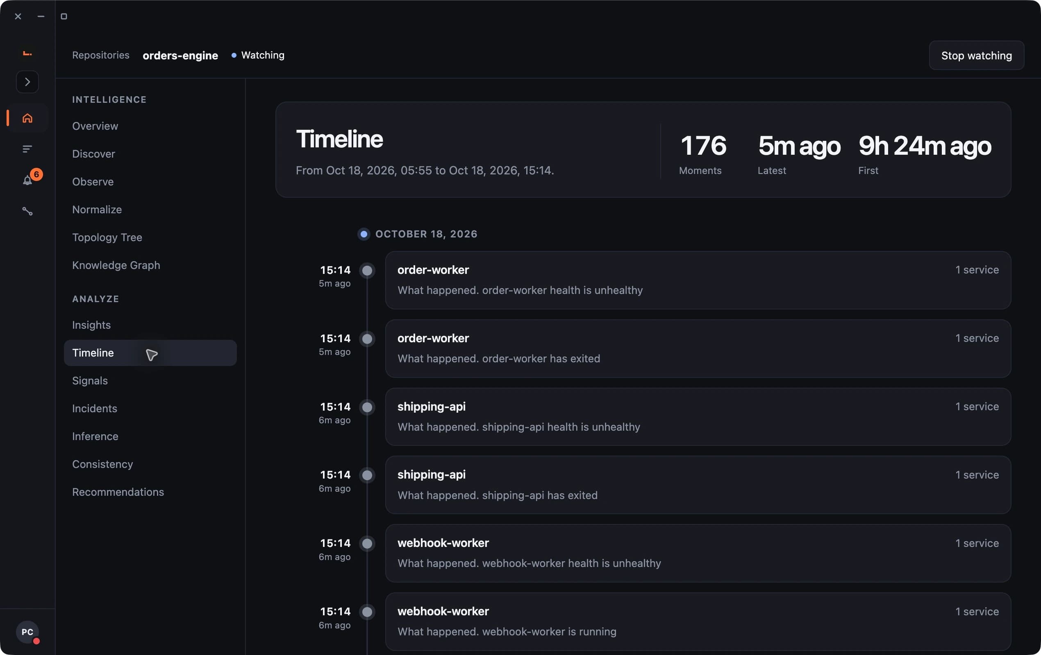Open webhook-worker health is unhealthy moment
Viewport: 1041px width, 655px height.
click(x=698, y=553)
